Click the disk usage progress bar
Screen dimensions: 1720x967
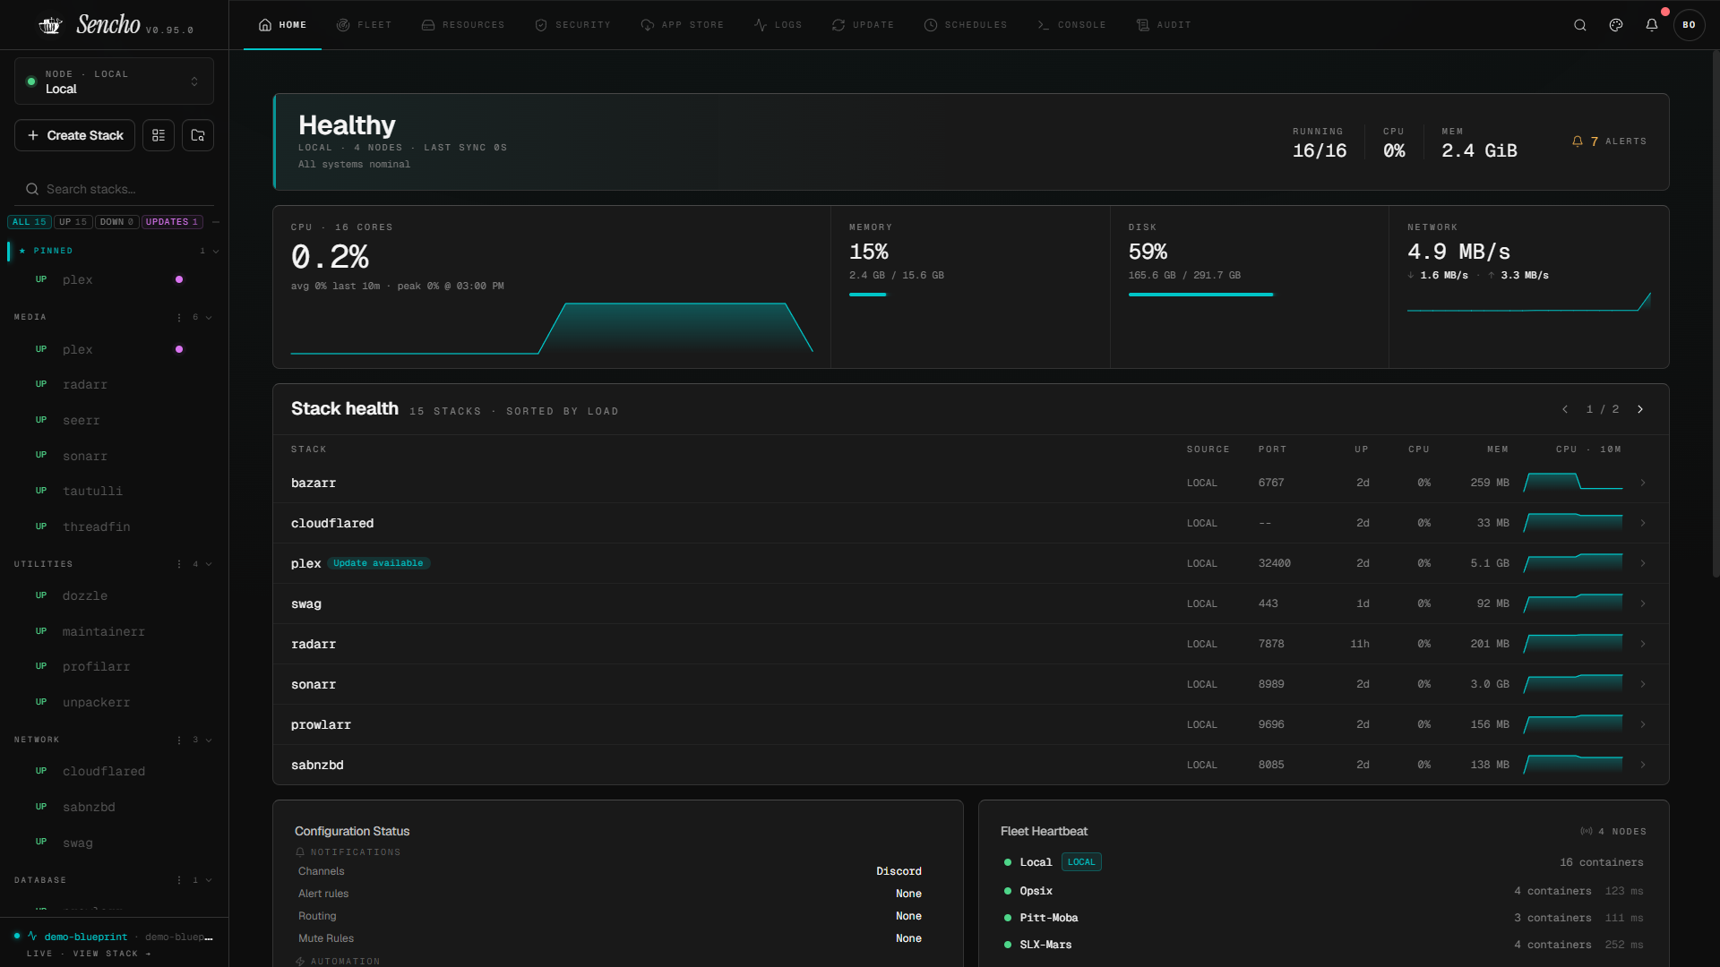[1200, 294]
